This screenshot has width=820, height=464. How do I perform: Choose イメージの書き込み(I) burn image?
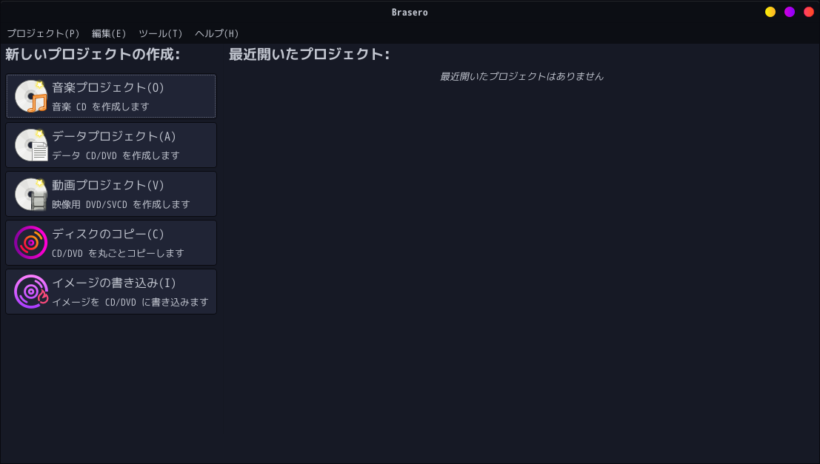(x=111, y=292)
